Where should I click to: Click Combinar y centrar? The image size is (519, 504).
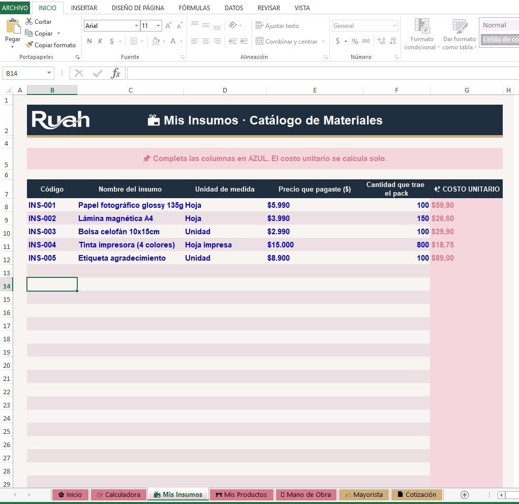[x=287, y=41]
